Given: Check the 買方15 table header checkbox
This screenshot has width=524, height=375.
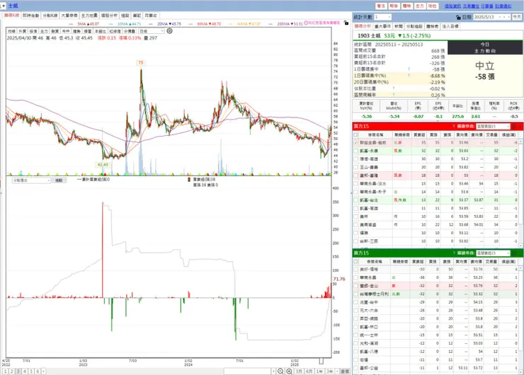Looking at the screenshot, I should 355,135.
